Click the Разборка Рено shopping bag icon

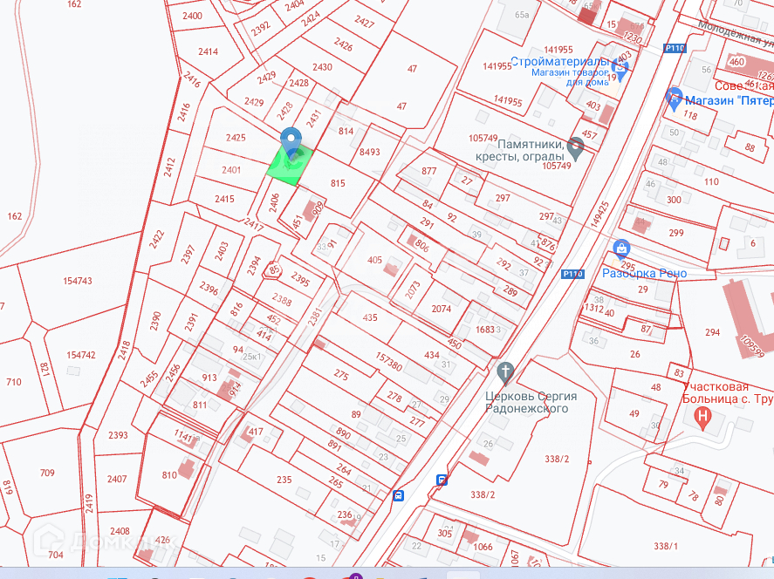622,249
